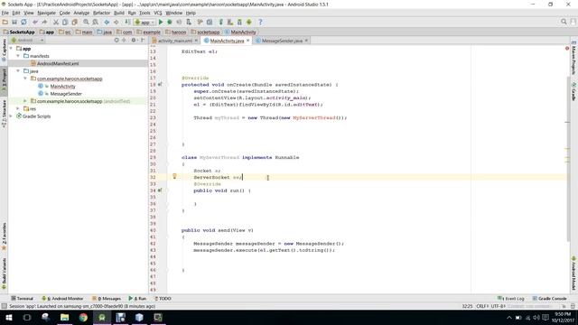Viewport: 578px width, 325px height.
Task: Open the Build menu
Action: click(x=119, y=13)
